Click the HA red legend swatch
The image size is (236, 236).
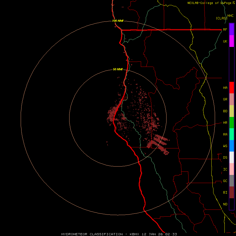coord(232,88)
